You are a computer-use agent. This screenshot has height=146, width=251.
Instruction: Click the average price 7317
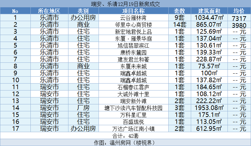point(239,18)
